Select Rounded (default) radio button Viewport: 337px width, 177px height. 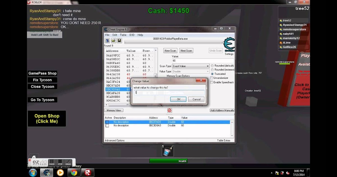click(213, 66)
